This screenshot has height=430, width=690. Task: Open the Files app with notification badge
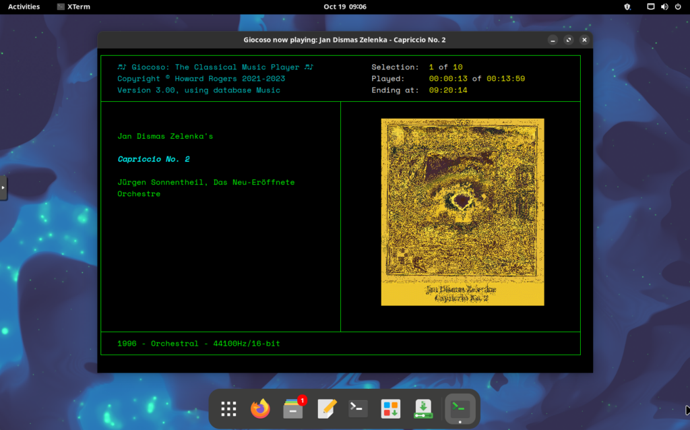(294, 409)
